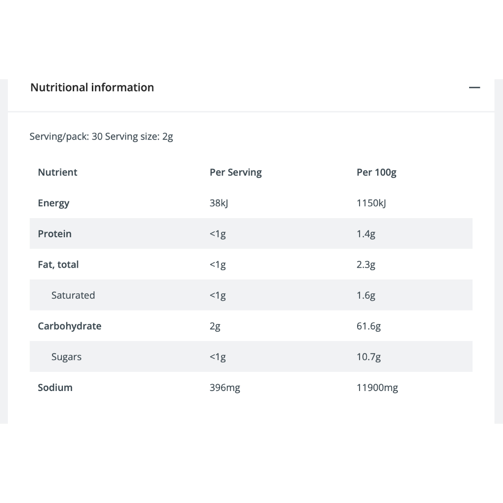The width and height of the screenshot is (503, 503).
Task: Click the Sugars row label
Action: click(x=66, y=357)
